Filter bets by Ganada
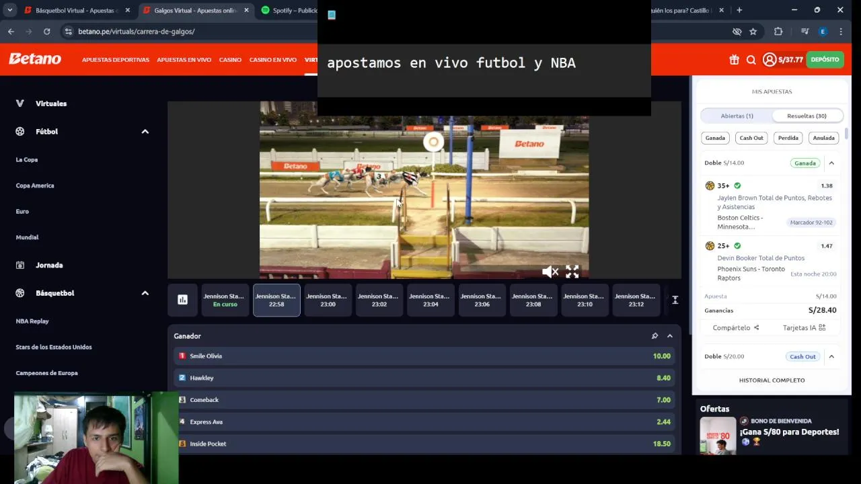The image size is (861, 484). (x=715, y=138)
